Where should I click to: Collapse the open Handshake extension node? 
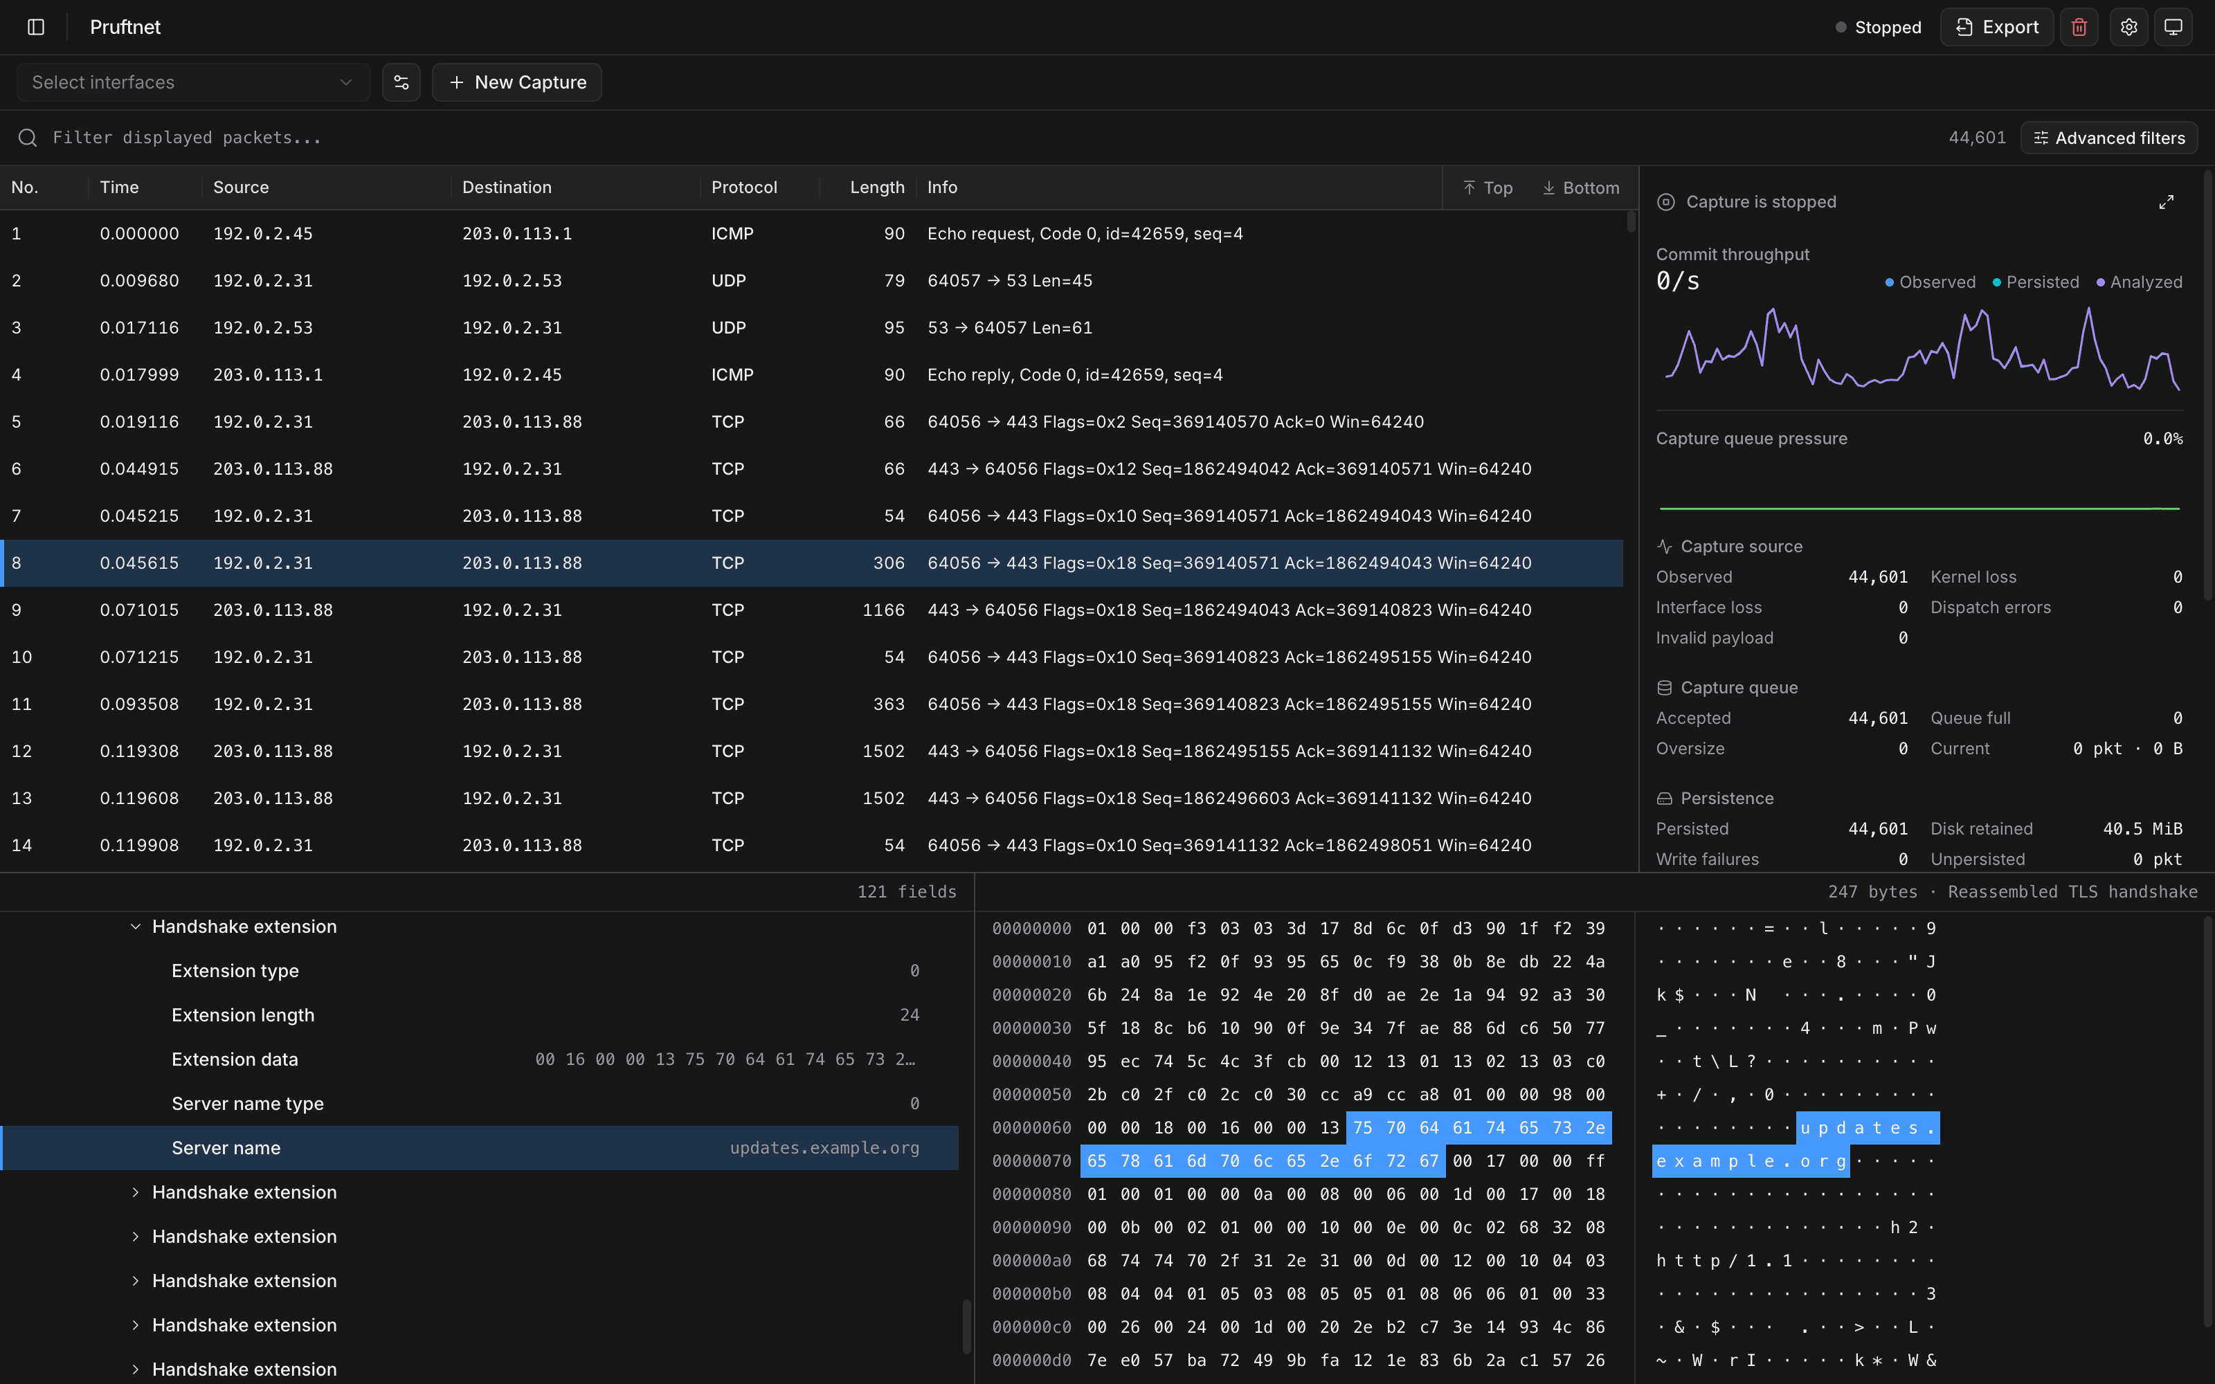(136, 927)
